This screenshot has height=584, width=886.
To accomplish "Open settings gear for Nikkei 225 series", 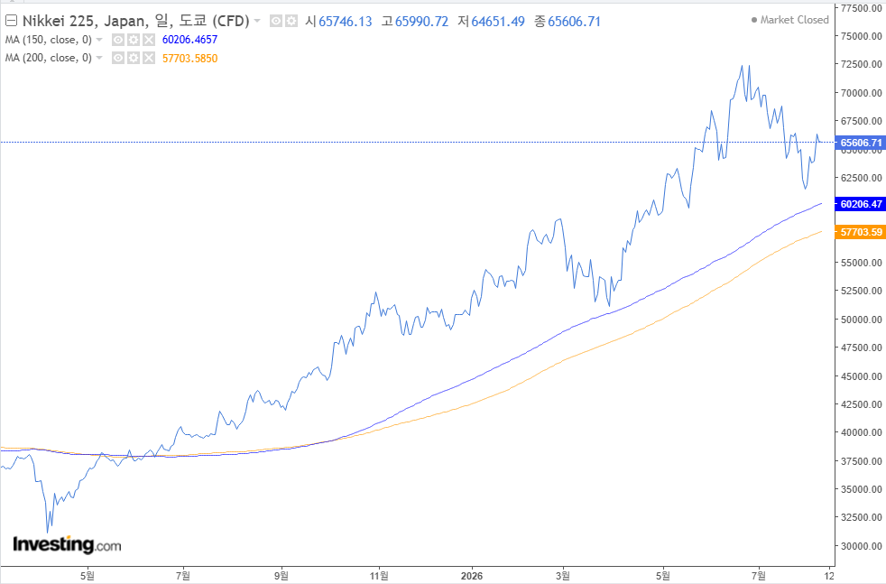I will pos(291,22).
